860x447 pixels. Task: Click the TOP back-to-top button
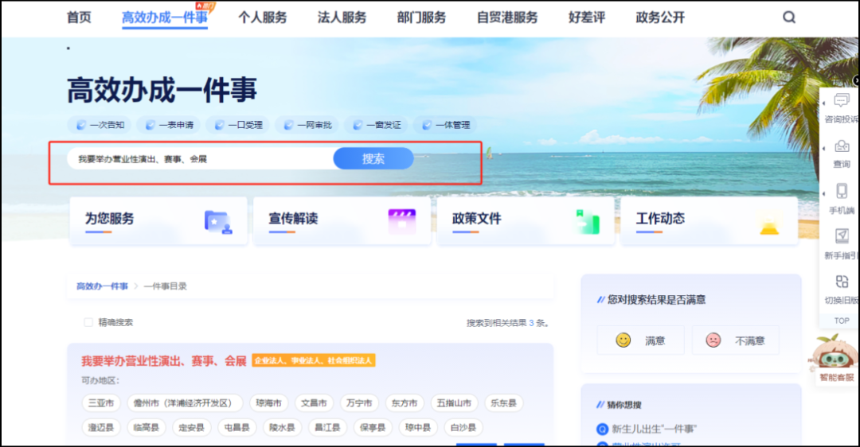point(842,321)
